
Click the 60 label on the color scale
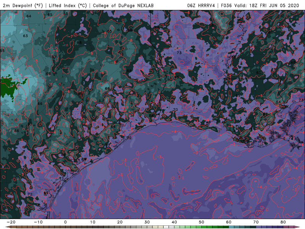[229, 222]
